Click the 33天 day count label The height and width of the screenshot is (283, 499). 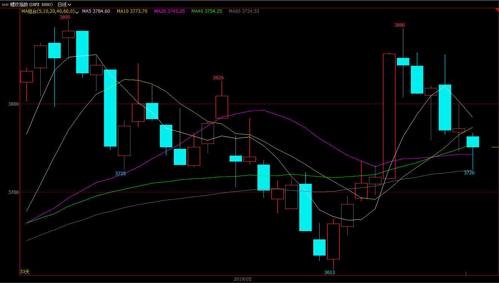click(25, 271)
